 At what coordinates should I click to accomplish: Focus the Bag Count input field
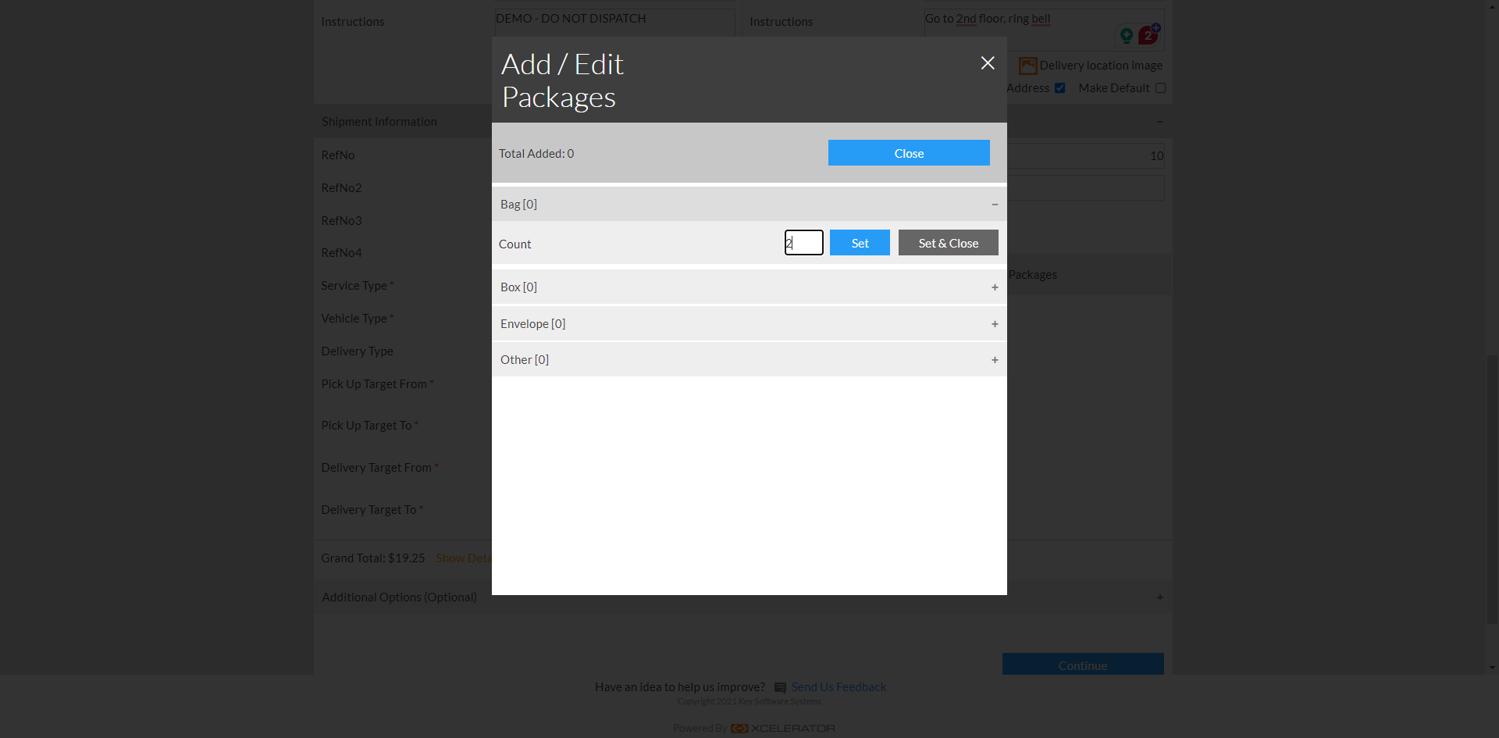803,243
